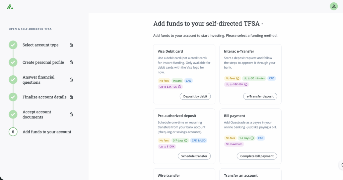Click the Questrade logo icon
Viewport: 343px width, 180px height.
coord(10,6)
